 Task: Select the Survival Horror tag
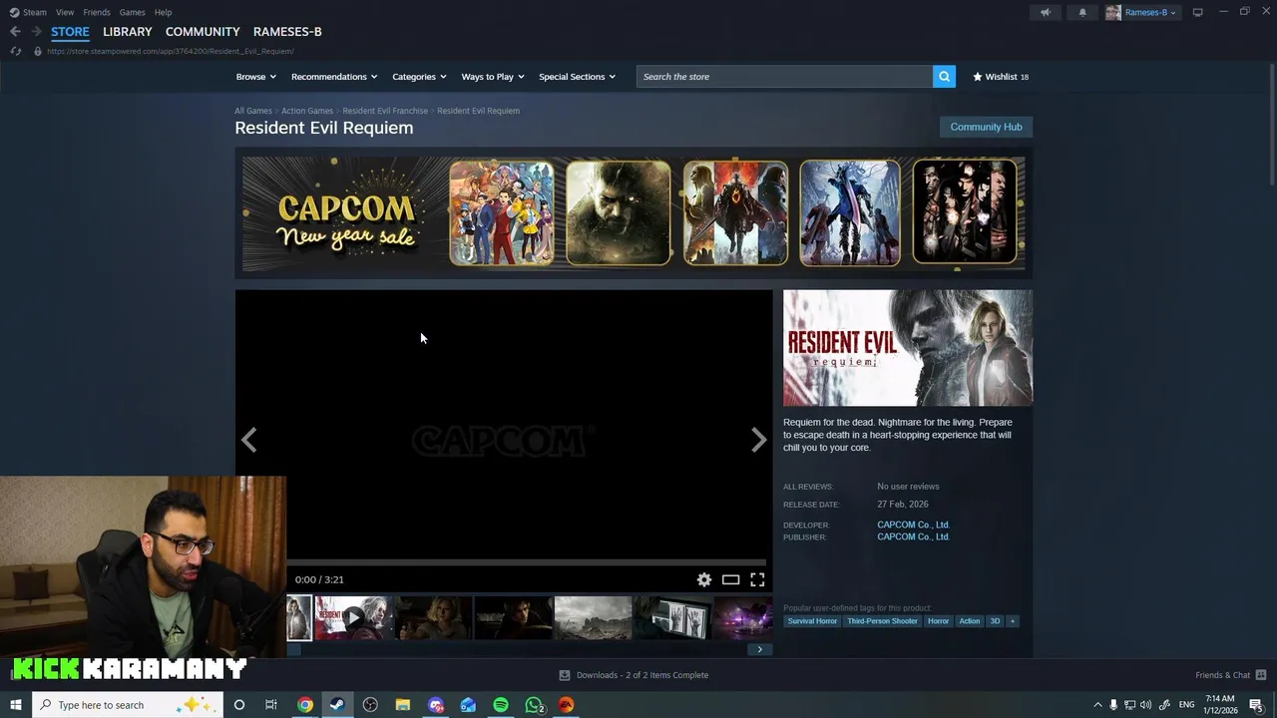point(812,621)
